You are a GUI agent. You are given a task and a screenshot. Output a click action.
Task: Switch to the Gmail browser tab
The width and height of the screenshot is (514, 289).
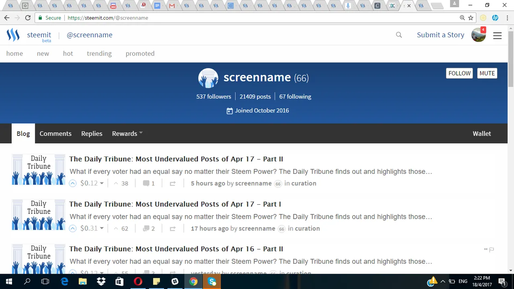coord(172,6)
